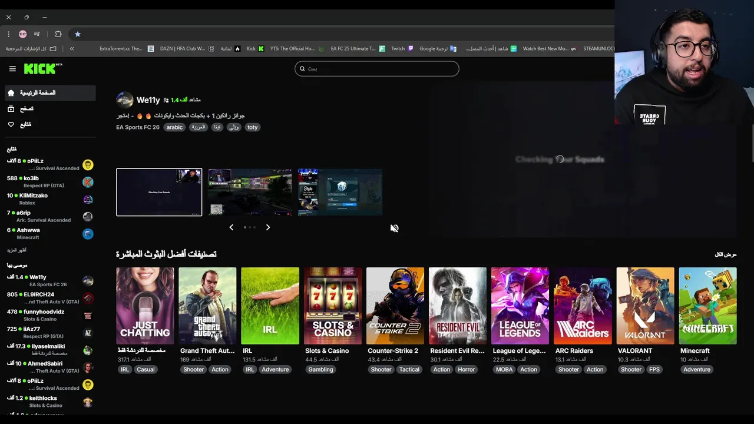This screenshot has width=754, height=424.
Task: Open a6rip's avatar in the sidebar
Action: tap(88, 217)
